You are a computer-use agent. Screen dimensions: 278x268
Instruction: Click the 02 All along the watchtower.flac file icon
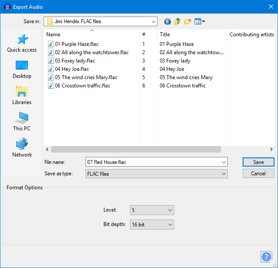point(51,52)
